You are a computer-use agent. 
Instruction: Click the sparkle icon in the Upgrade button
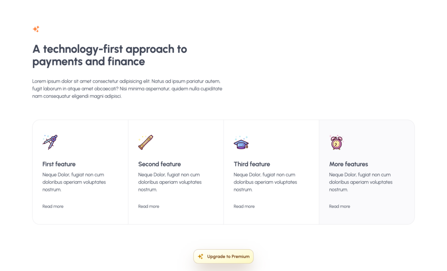point(201,256)
